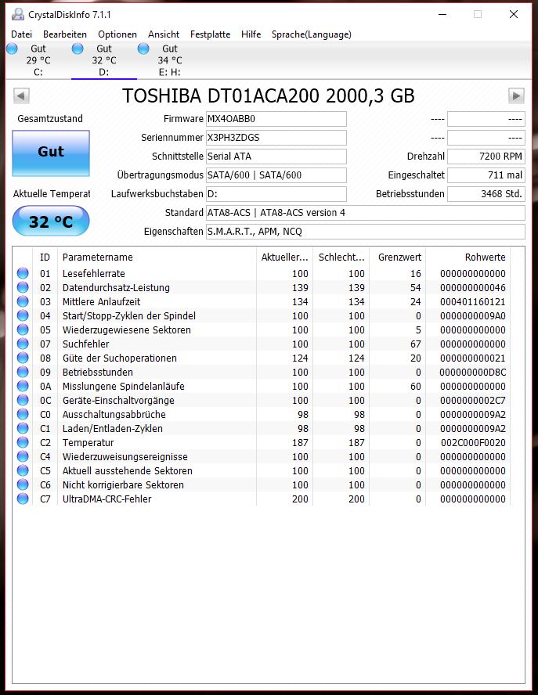Click the Gut overall health status button

pyautogui.click(x=51, y=153)
